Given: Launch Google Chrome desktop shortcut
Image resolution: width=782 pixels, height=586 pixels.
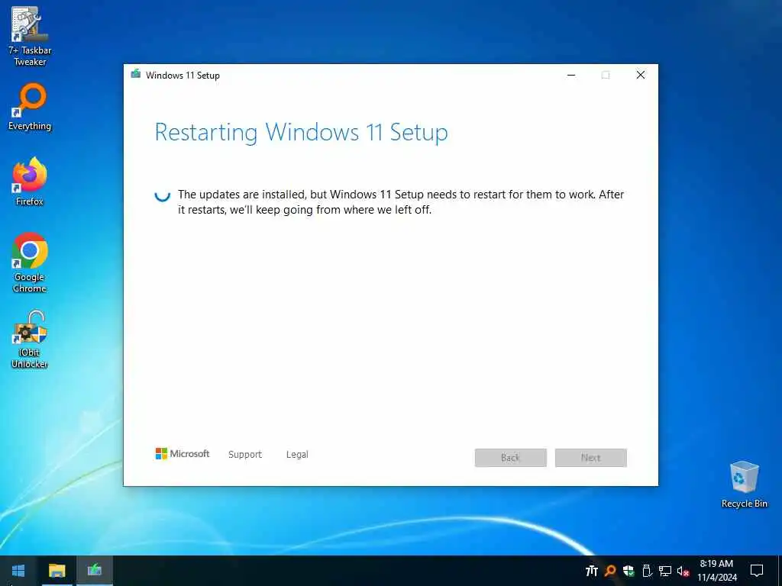Looking at the screenshot, I should point(30,262).
